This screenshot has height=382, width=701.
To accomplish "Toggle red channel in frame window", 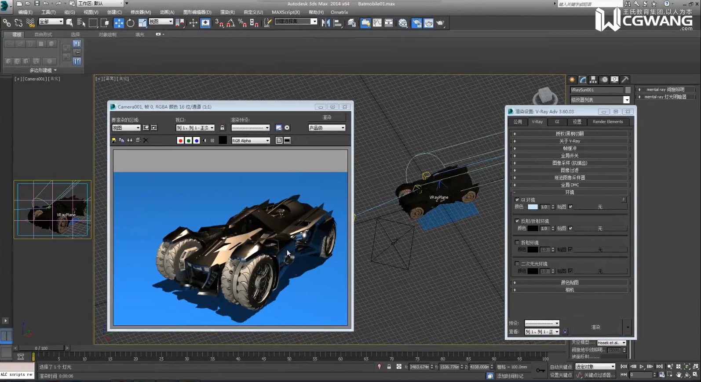I will tap(180, 140).
